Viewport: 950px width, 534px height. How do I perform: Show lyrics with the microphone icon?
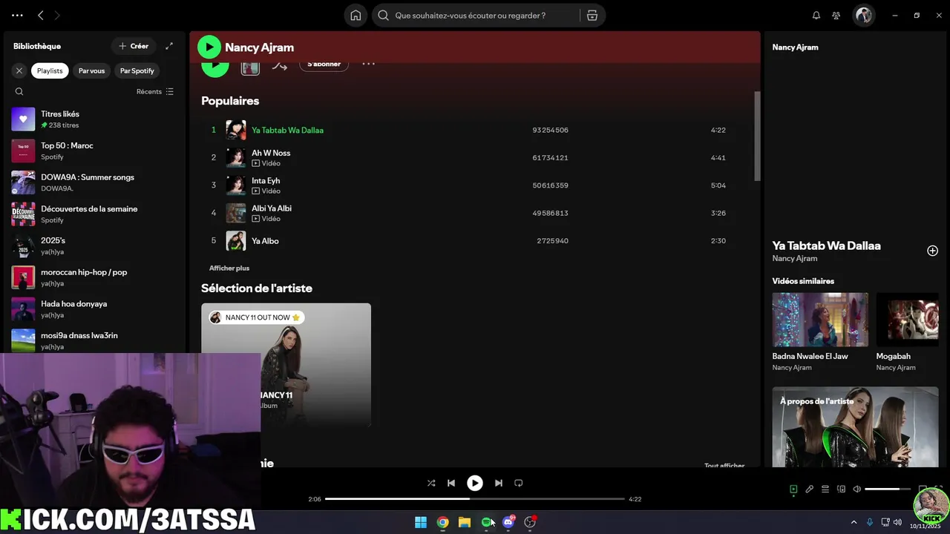point(810,489)
